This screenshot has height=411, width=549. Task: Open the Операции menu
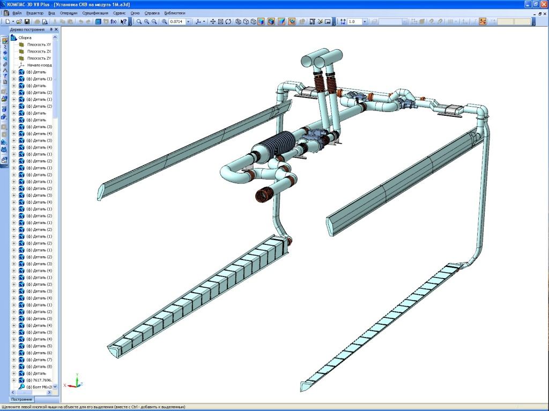(69, 12)
